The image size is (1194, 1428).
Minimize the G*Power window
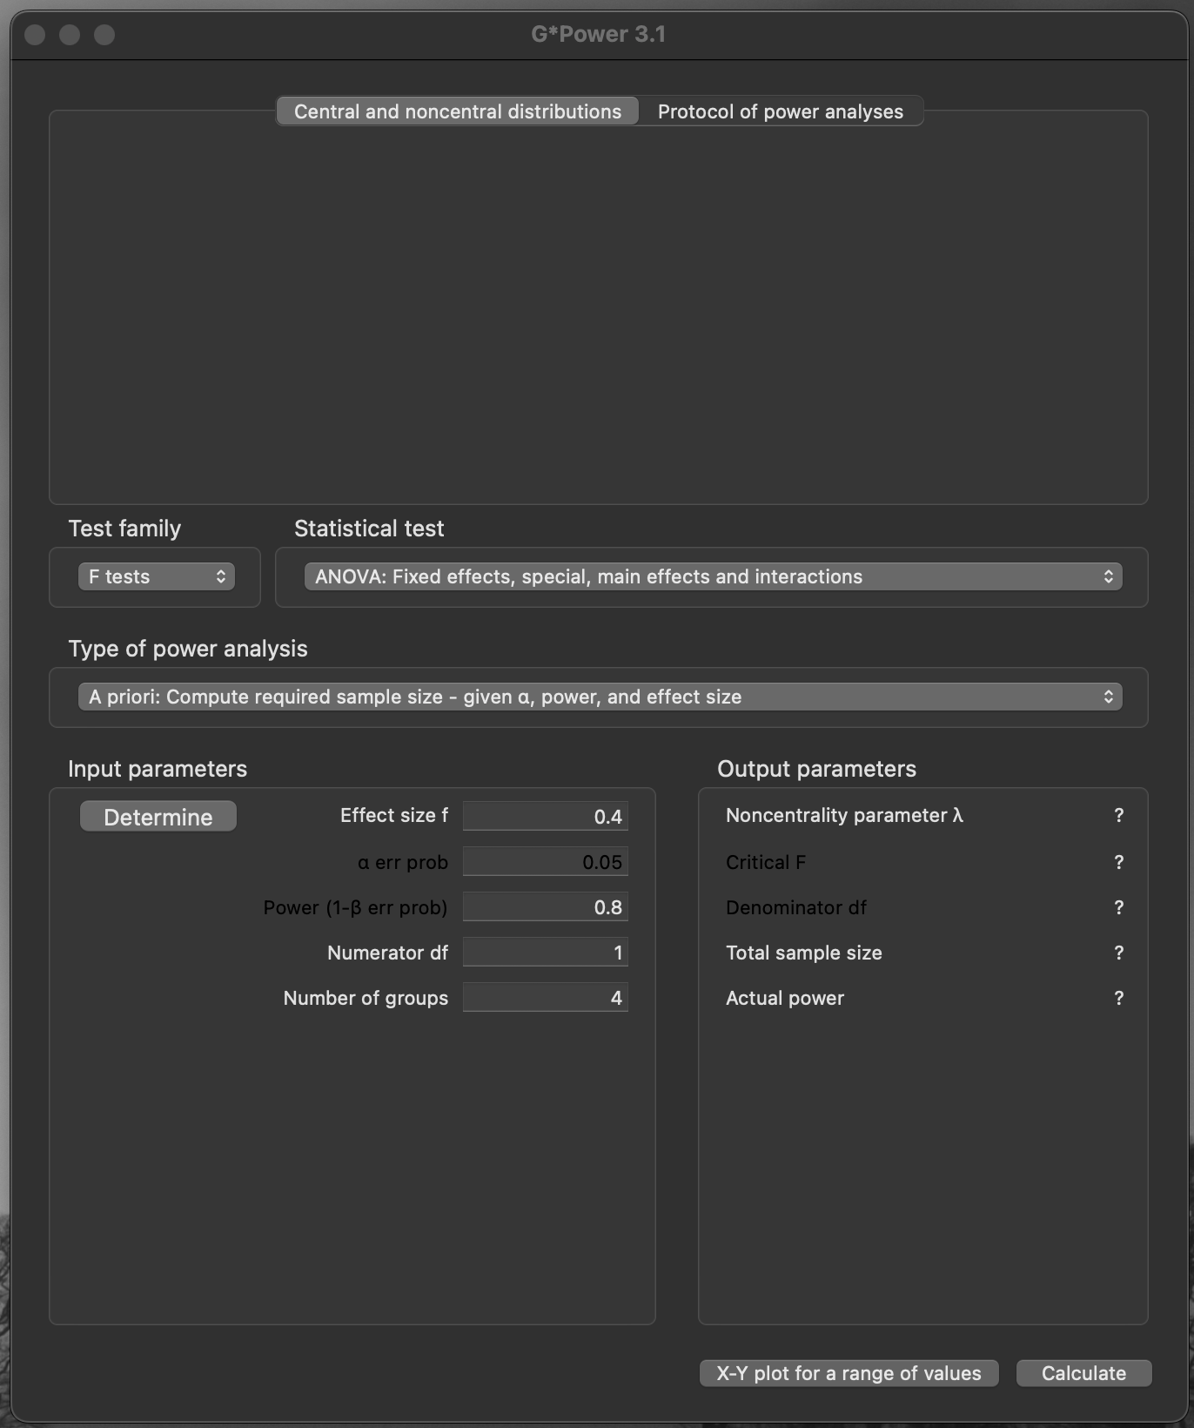pos(70,34)
